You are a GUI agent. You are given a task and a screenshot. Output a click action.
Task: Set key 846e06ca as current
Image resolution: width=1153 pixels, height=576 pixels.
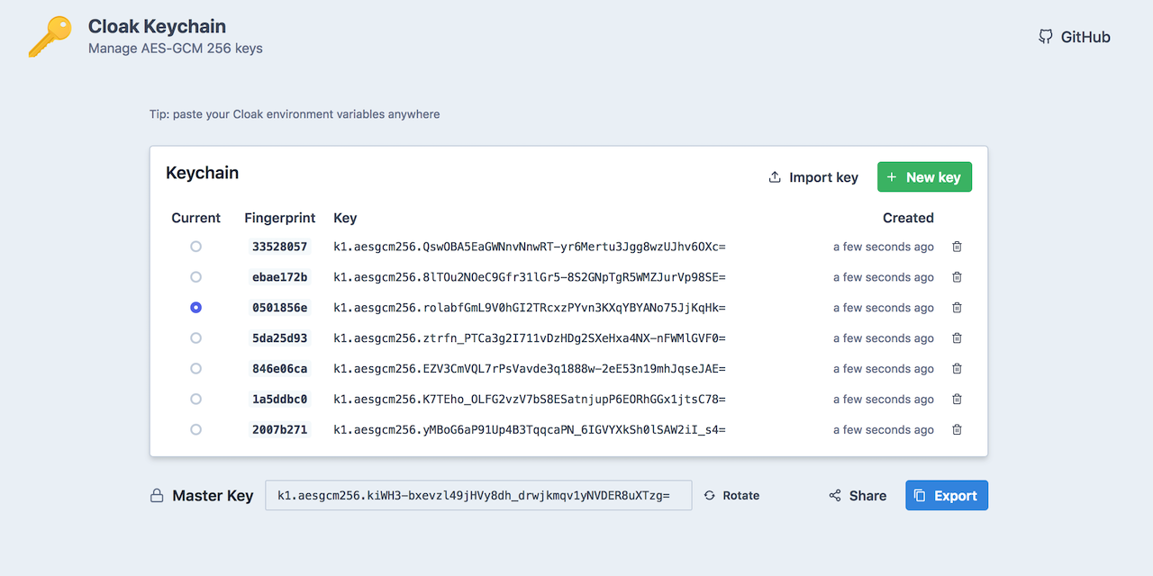(195, 369)
